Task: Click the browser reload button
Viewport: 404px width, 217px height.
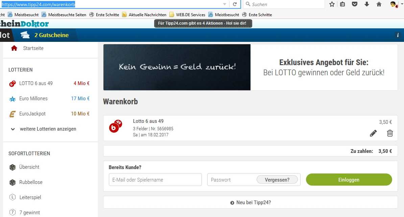Action: click(235, 4)
